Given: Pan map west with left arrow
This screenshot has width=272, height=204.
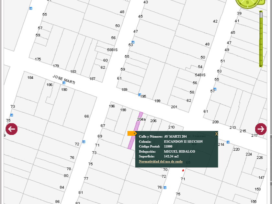Looking at the screenshot, I should (x=12, y=129).
